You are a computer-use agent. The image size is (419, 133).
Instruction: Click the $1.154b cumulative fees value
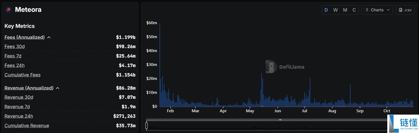tap(126, 75)
